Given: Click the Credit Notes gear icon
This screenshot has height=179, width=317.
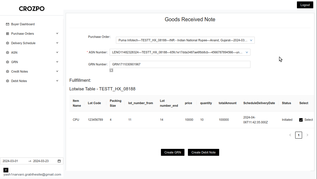Looking at the screenshot, I should coord(7,72).
